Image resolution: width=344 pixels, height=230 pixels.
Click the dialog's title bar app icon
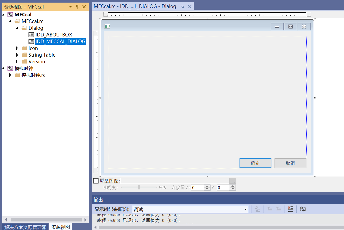click(107, 26)
